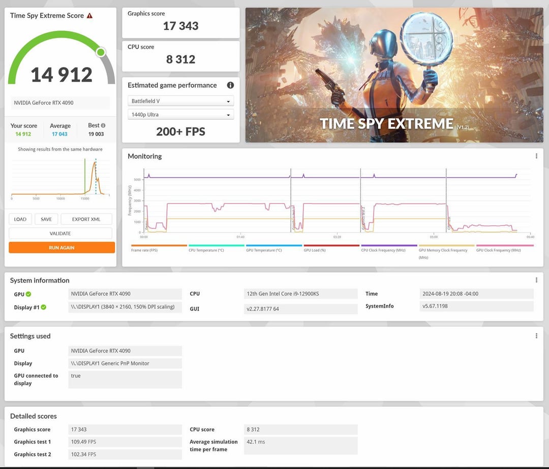Click the warning triangle beside Time Spy Extreme Score
549x469 pixels.
coord(89,16)
